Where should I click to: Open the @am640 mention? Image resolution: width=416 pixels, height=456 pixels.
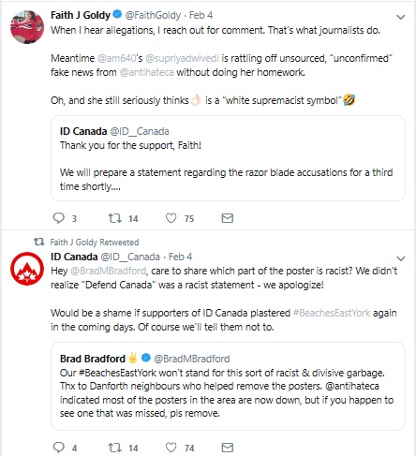pyautogui.click(x=117, y=58)
